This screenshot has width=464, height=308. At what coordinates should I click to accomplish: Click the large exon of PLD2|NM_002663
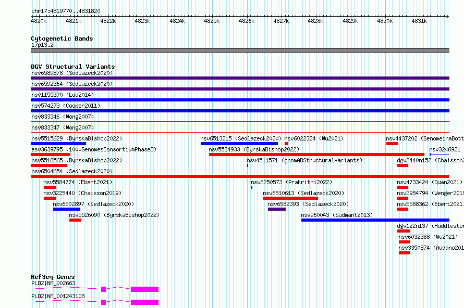point(145,289)
